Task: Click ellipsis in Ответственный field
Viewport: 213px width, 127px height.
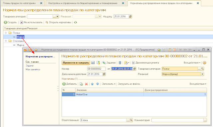Action: tap(128, 120)
